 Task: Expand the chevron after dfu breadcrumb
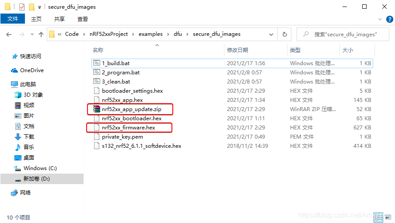(187, 35)
